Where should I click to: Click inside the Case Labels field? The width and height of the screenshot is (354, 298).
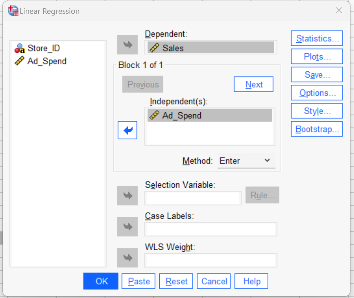click(210, 229)
